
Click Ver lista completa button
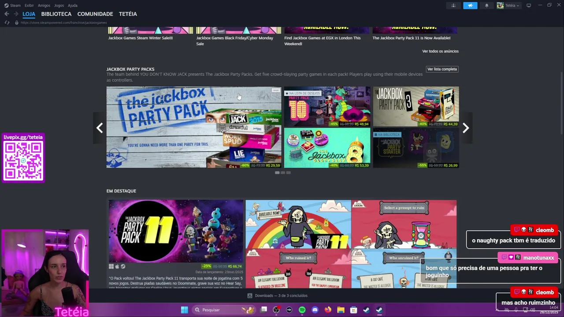pyautogui.click(x=442, y=69)
